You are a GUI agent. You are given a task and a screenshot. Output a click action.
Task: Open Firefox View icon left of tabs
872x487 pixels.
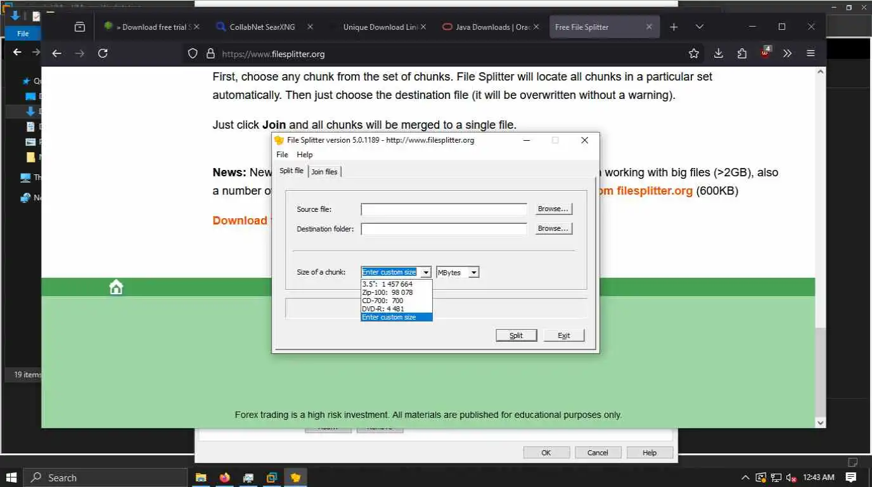point(80,27)
